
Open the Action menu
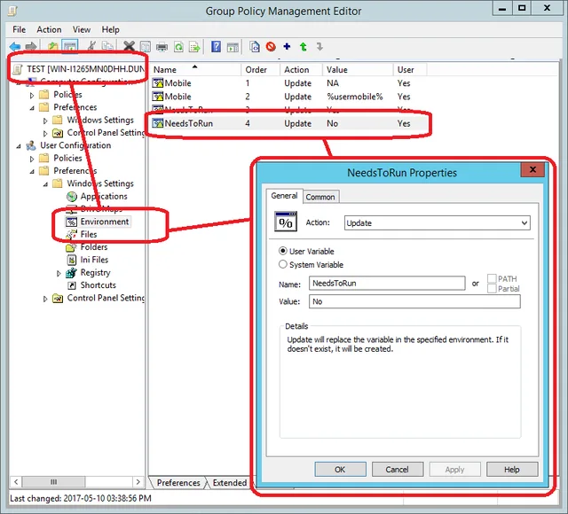point(49,29)
